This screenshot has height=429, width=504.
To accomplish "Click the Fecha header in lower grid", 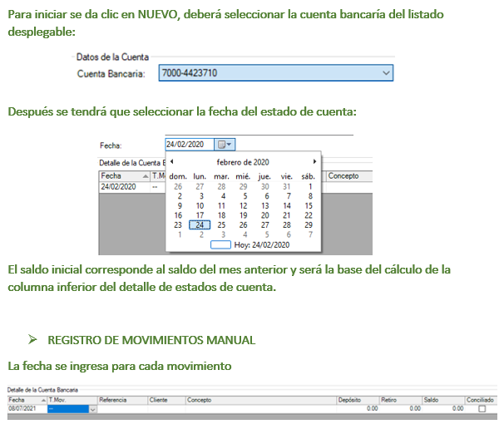I will [27, 400].
